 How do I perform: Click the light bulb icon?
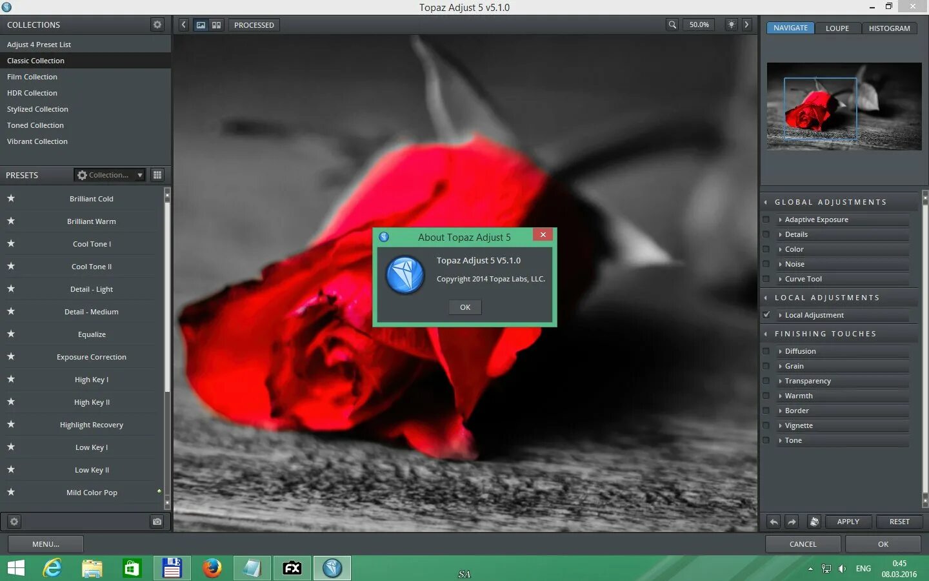pyautogui.click(x=732, y=25)
